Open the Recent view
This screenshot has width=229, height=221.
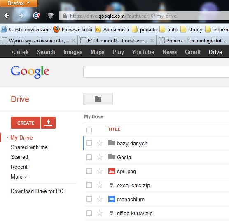click(x=19, y=167)
